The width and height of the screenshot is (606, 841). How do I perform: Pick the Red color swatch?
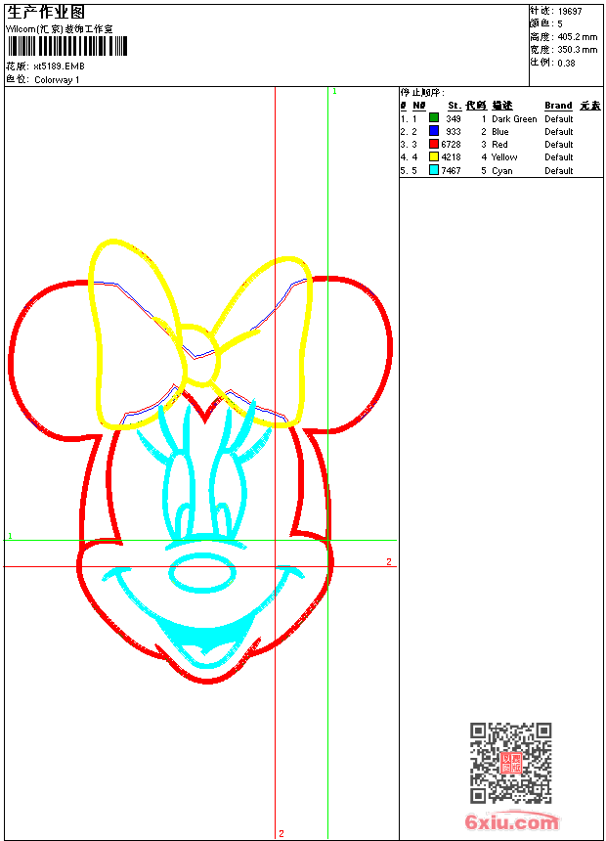(x=434, y=144)
